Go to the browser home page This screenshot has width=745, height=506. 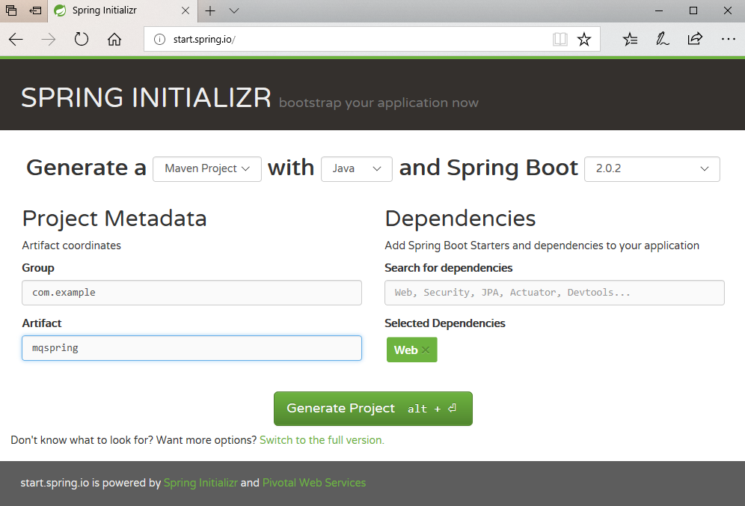tap(114, 39)
